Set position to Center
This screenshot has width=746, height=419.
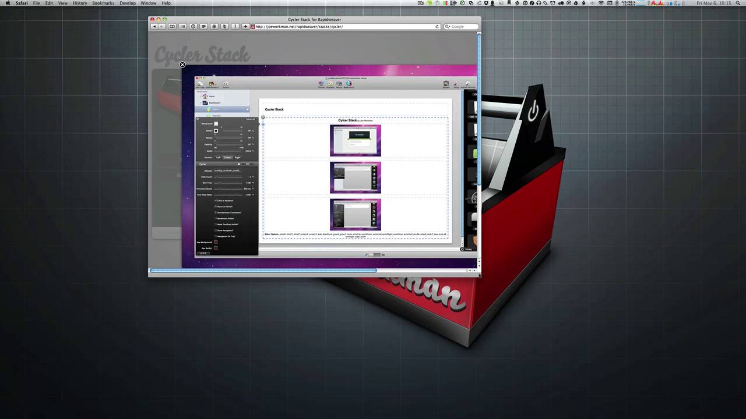(228, 158)
